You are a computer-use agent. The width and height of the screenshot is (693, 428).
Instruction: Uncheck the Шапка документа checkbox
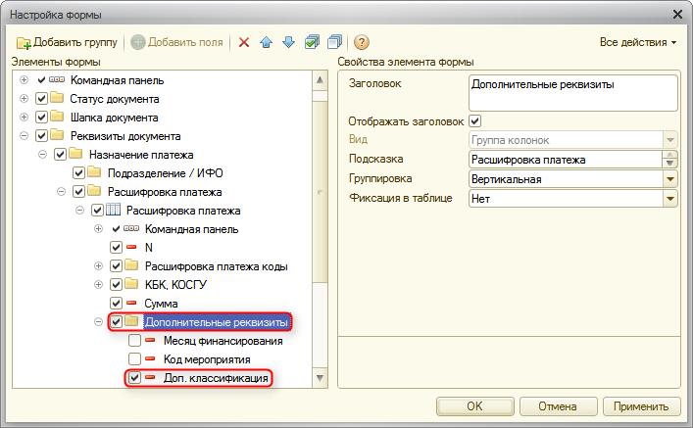coord(41,117)
